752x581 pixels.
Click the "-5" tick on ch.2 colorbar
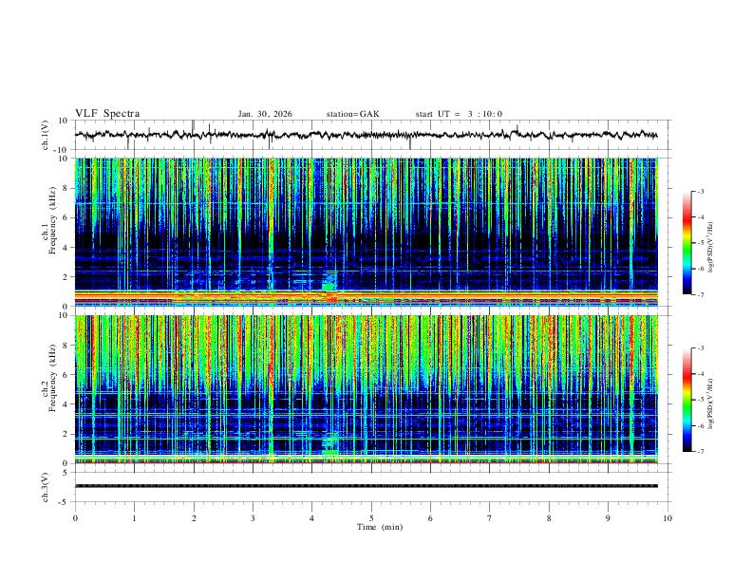point(701,400)
